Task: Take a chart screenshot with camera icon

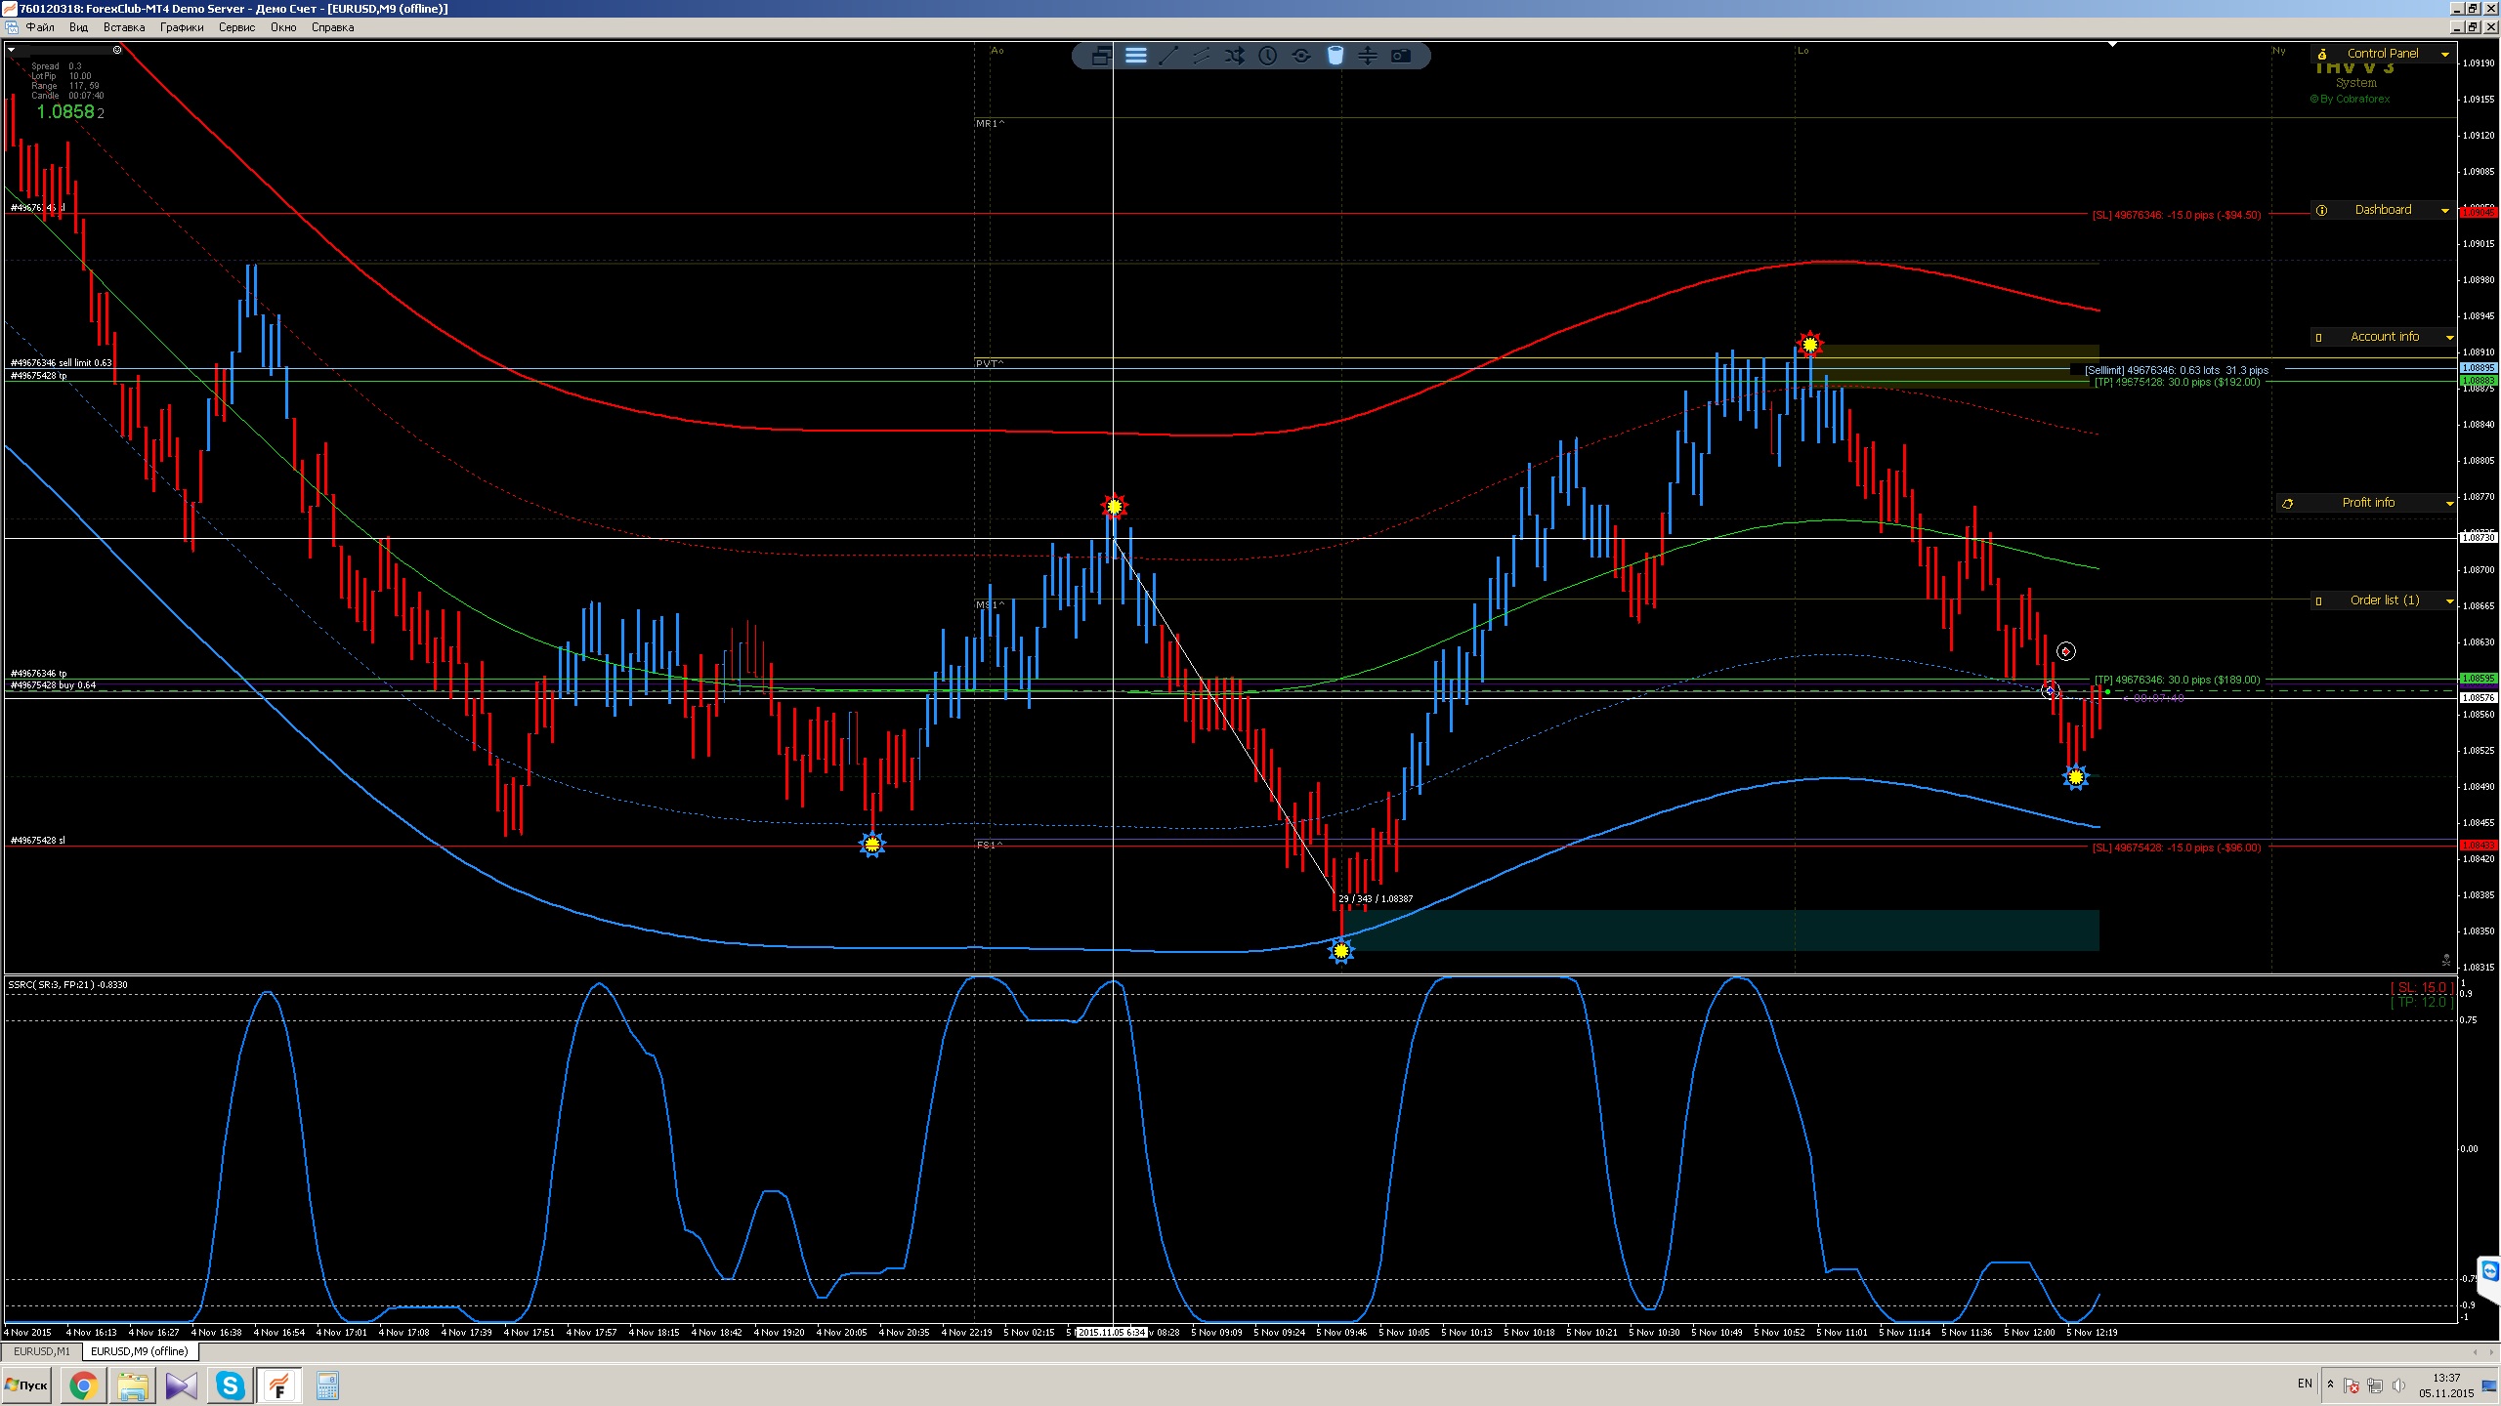Action: [1401, 56]
